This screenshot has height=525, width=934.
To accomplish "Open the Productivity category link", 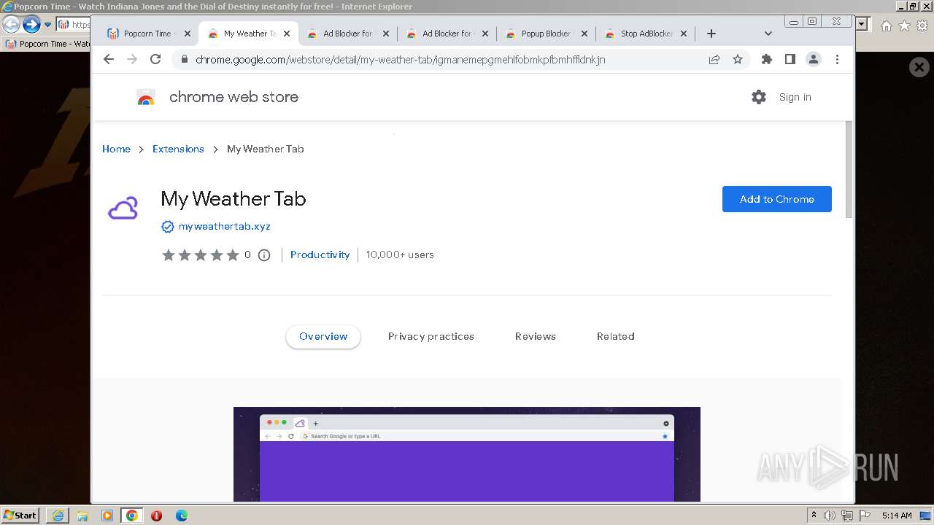I will tap(320, 254).
